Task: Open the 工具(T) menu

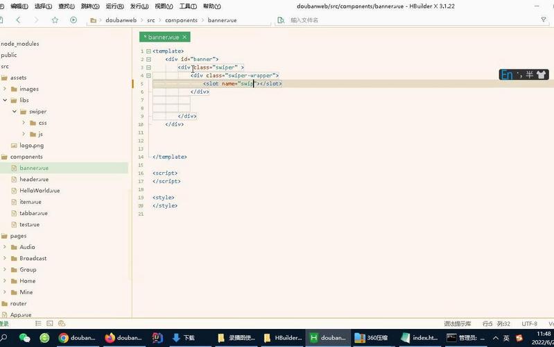Action: tap(188, 6)
